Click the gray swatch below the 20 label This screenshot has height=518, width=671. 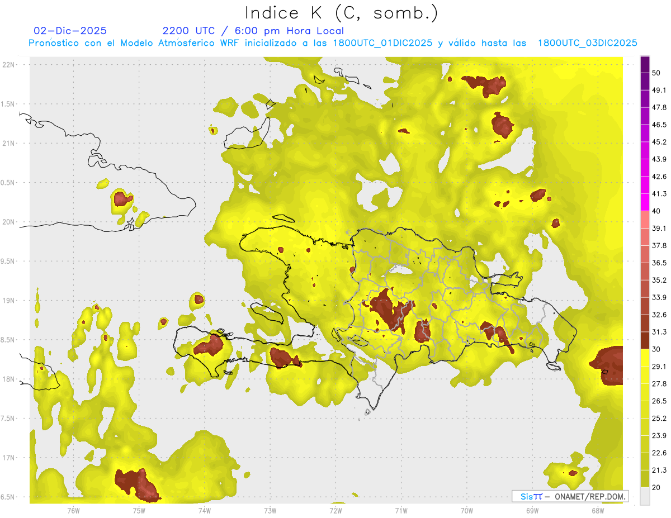(645, 496)
